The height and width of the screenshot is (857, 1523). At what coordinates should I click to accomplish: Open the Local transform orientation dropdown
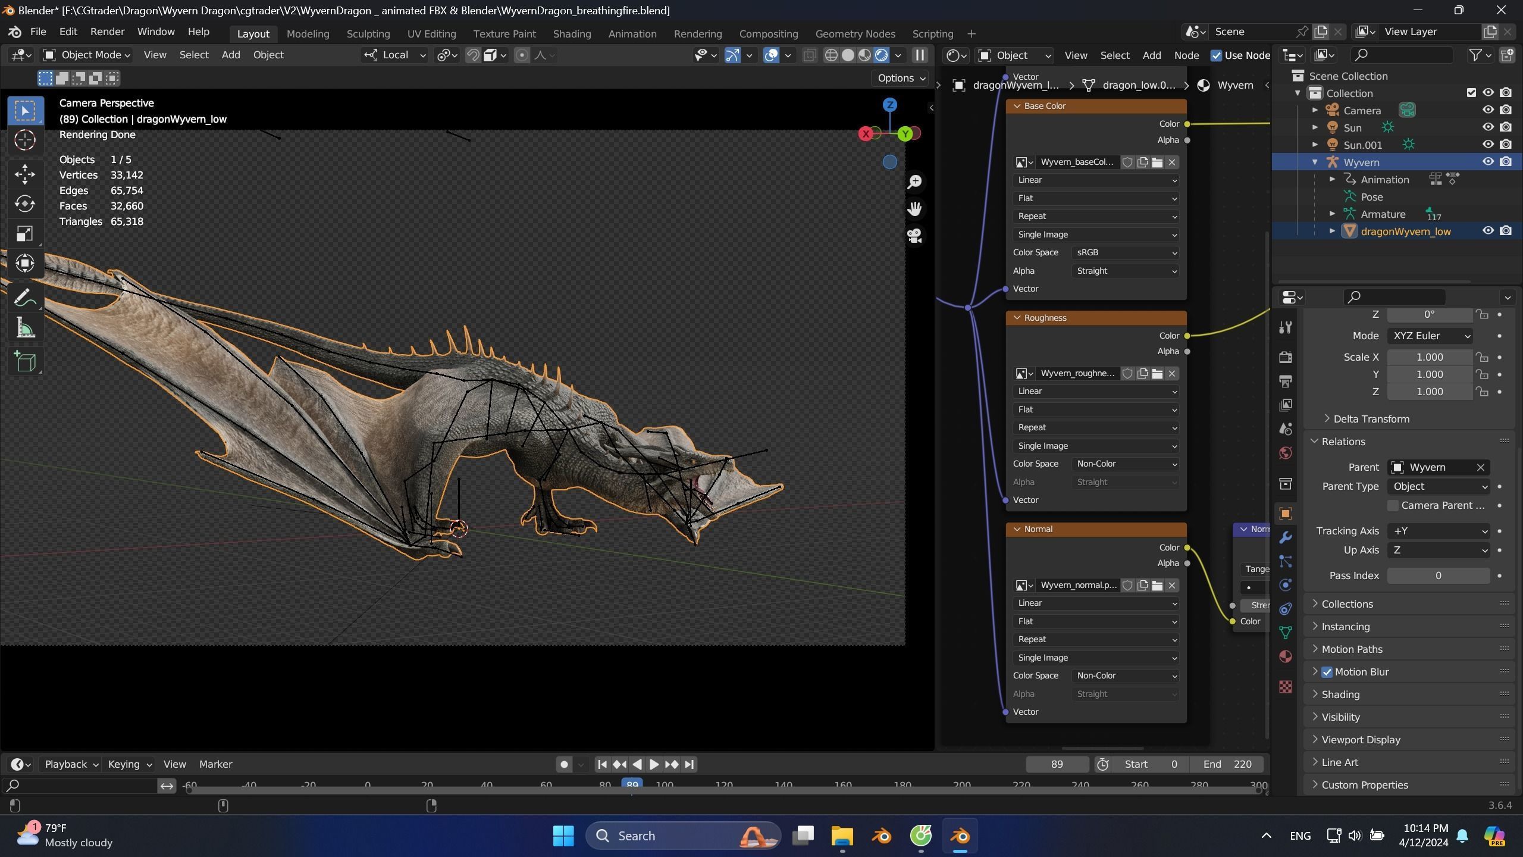coord(395,55)
